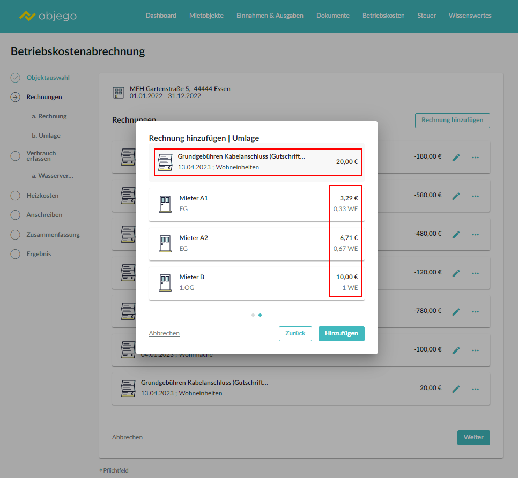
Task: Click building icon next to MFH Gartenstraße 5
Action: click(119, 92)
